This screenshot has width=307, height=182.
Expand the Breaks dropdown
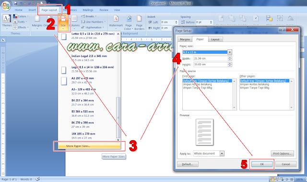point(89,16)
